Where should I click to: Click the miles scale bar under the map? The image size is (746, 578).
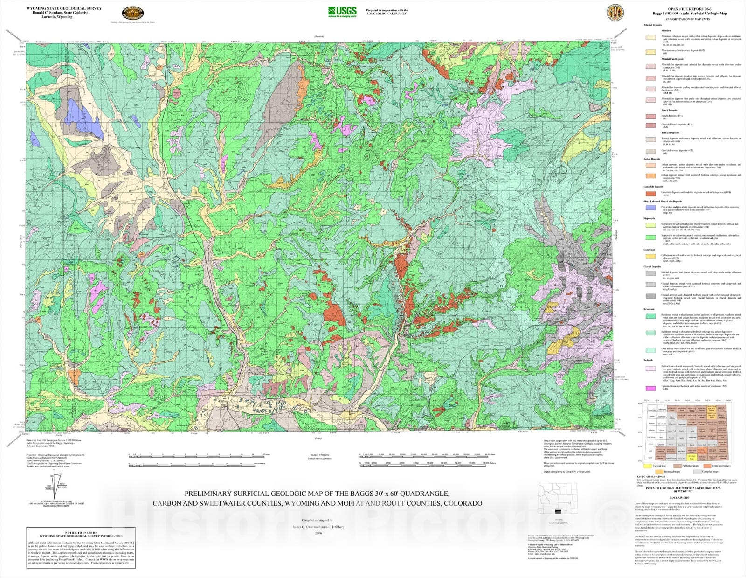pyautogui.click(x=199, y=455)
